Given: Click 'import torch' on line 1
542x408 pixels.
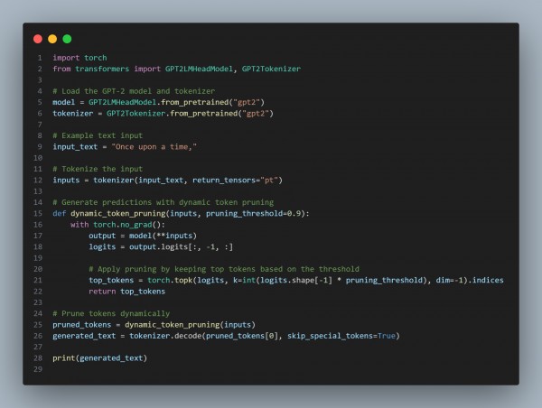Looking at the screenshot, I should (79, 58).
